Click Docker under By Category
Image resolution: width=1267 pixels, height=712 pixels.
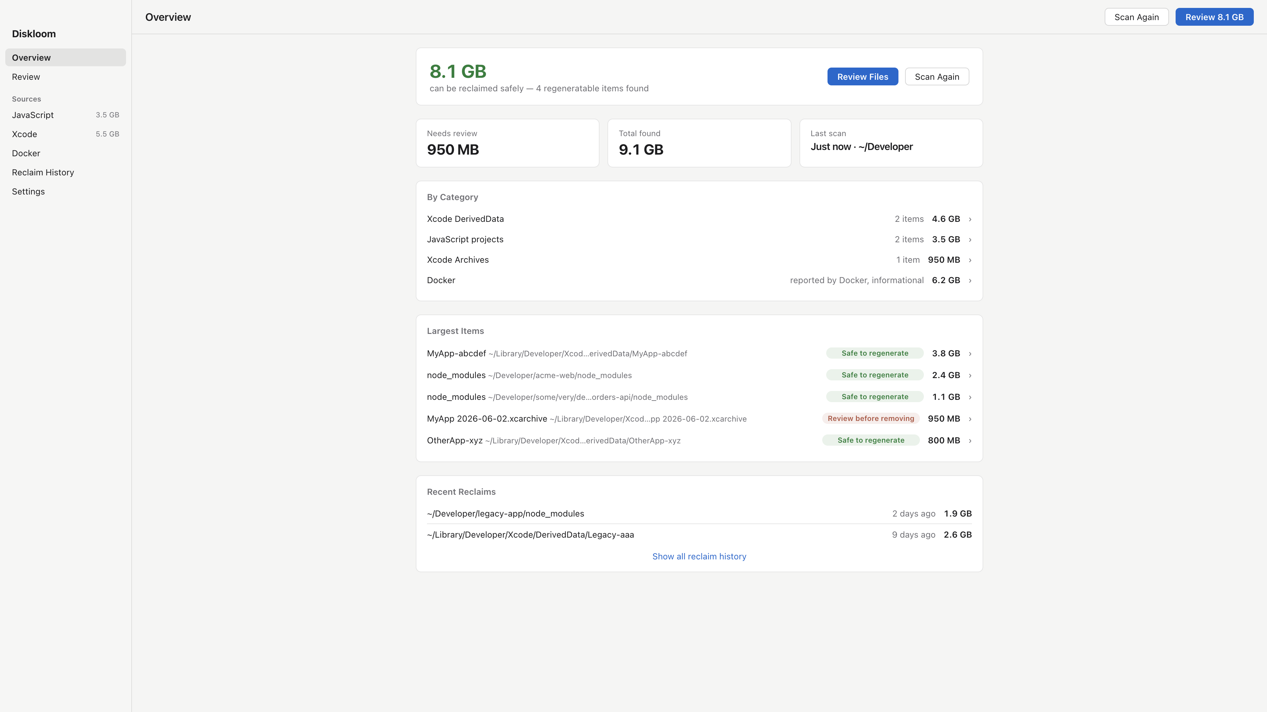coord(441,280)
